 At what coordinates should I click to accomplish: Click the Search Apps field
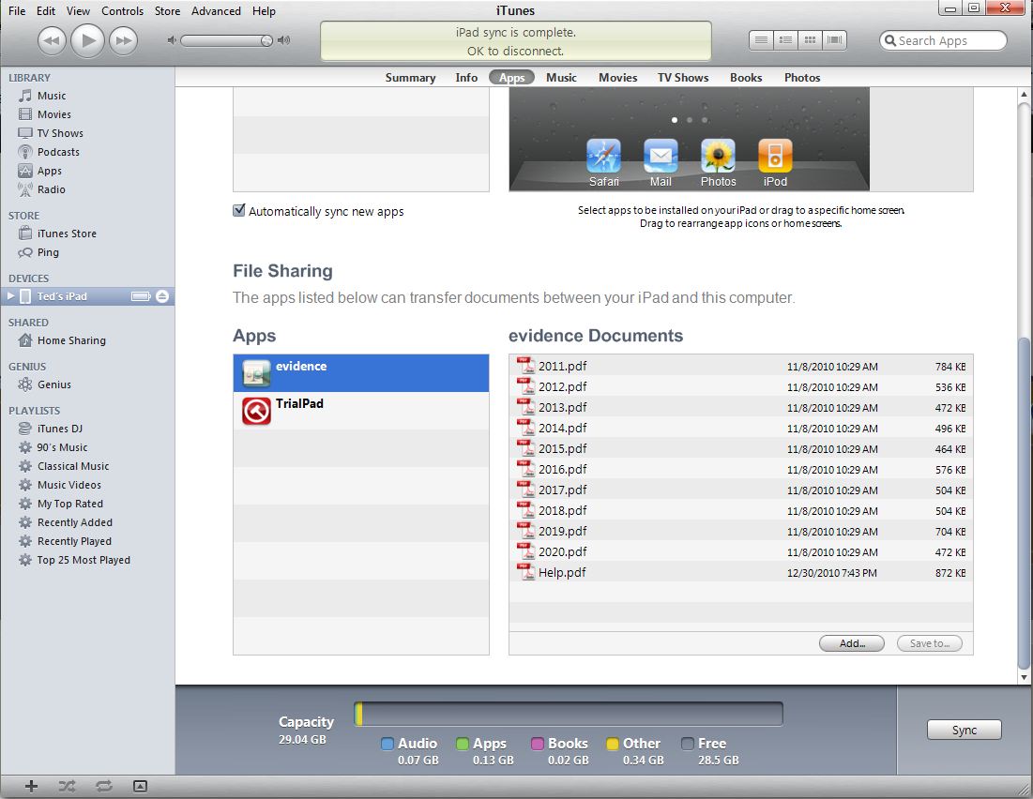[x=943, y=41]
